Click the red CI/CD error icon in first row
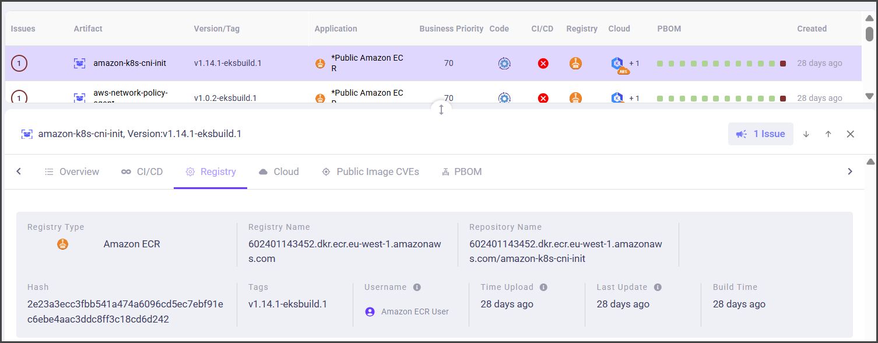Image resolution: width=878 pixels, height=343 pixels. tap(543, 64)
